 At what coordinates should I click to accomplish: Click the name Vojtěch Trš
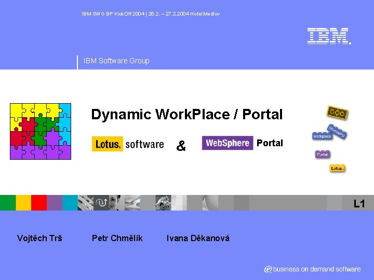click(39, 238)
